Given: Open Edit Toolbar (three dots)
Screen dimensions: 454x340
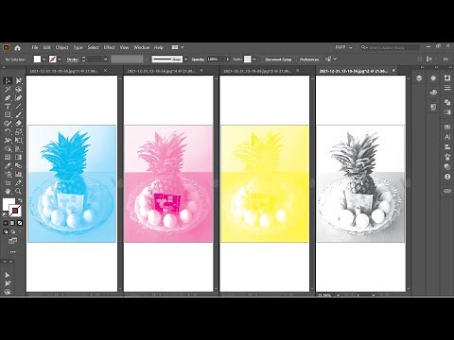Looking at the screenshot, I should click(x=13, y=252).
